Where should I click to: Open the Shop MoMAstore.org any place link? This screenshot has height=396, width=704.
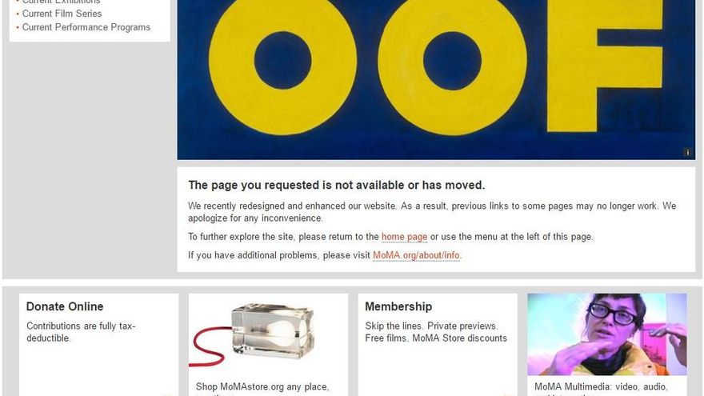262,387
